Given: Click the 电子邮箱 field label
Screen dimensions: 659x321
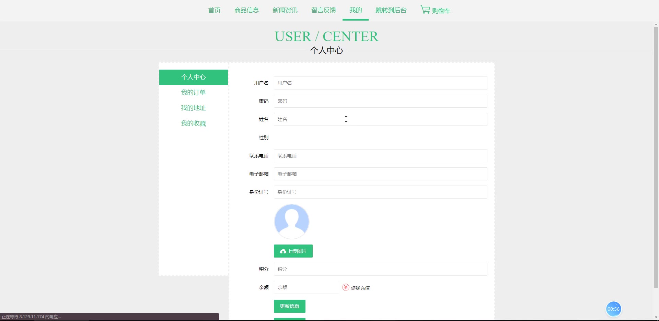Looking at the screenshot, I should pyautogui.click(x=259, y=174).
